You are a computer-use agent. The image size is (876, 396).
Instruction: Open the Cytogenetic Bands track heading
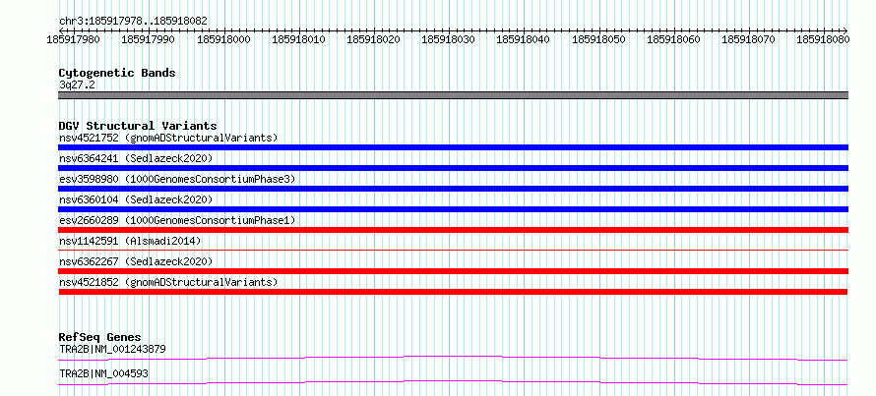pyautogui.click(x=117, y=73)
